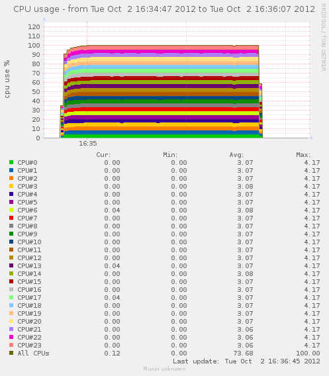Click the CPU#23 legend label
This screenshot has width=329, height=376.
tap(29, 345)
